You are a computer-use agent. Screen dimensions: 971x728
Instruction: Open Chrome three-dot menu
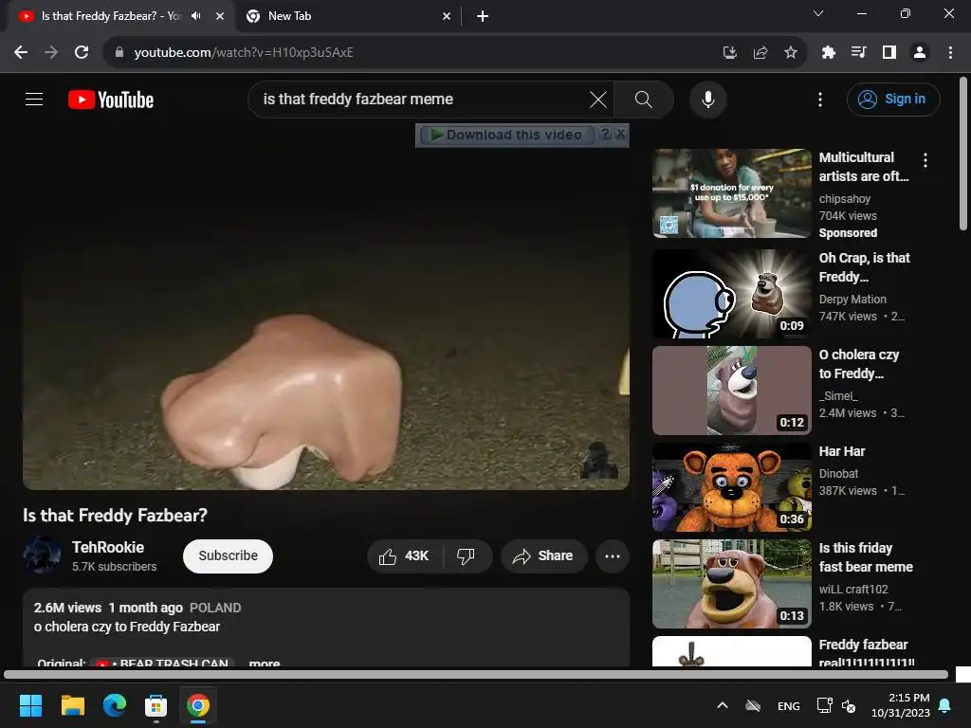coord(950,53)
